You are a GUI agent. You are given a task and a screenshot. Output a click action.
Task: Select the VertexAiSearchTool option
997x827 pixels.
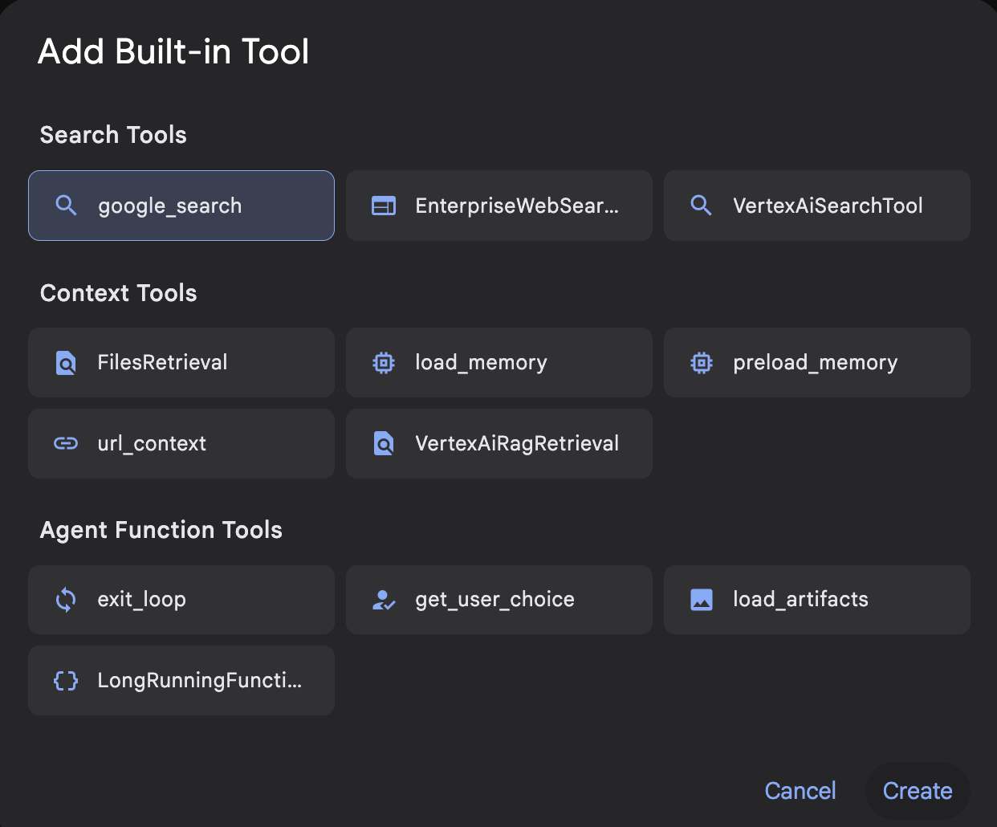[816, 206]
